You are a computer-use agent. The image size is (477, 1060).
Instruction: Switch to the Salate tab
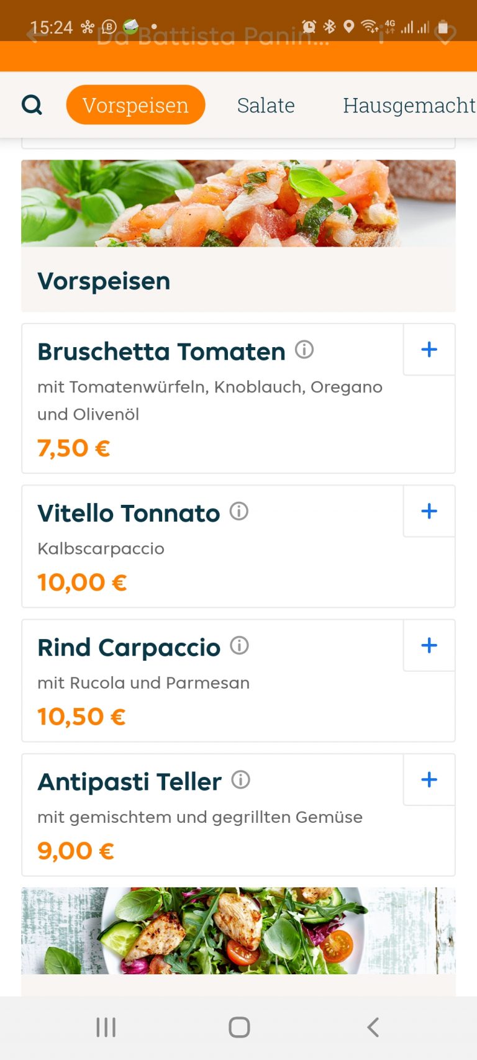click(x=266, y=105)
